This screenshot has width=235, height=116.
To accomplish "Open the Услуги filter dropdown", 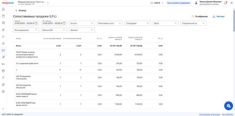I will pos(82,23).
